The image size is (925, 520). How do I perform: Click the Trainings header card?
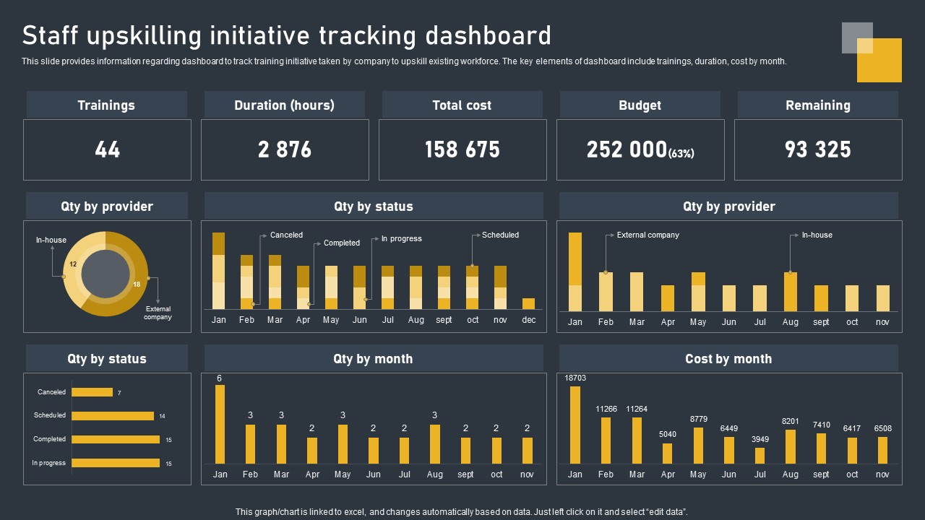point(107,105)
